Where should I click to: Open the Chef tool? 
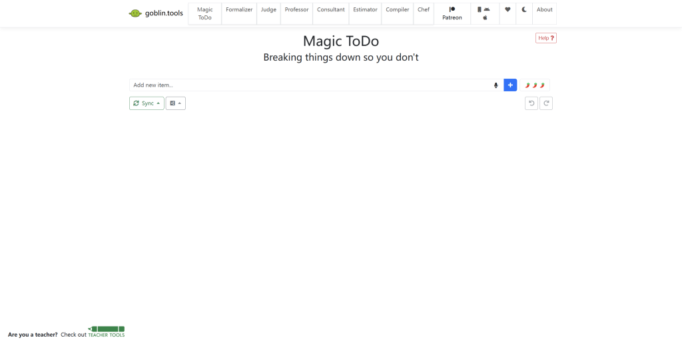[x=424, y=13]
